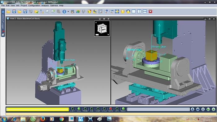This screenshot has height=122, width=217.
Task: Start simulation with Play button
Action: click(214, 109)
